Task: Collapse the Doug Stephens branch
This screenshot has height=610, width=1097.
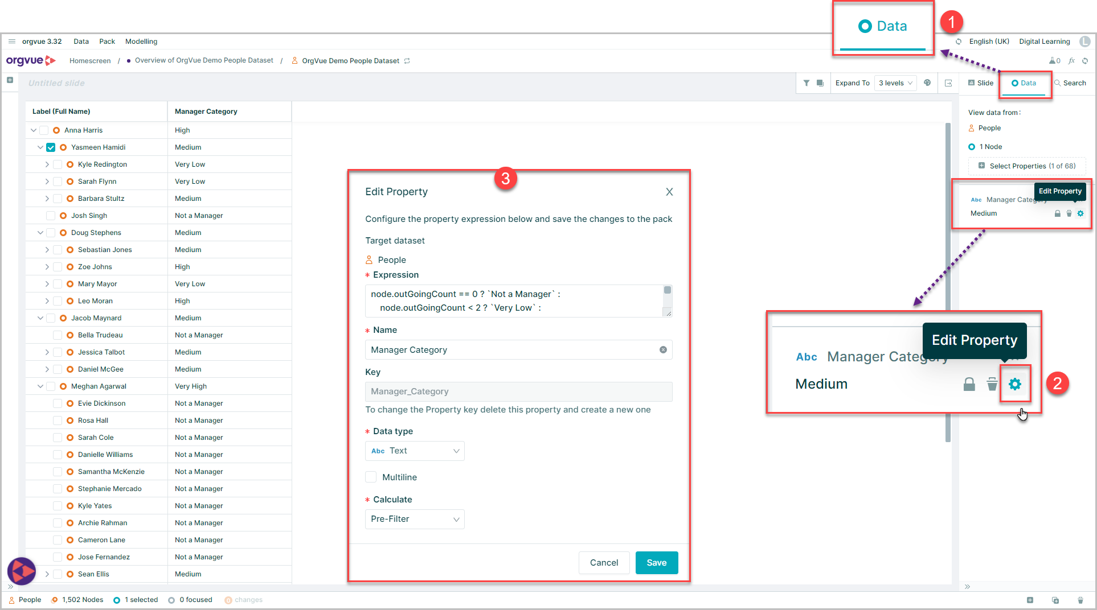Action: pos(40,233)
